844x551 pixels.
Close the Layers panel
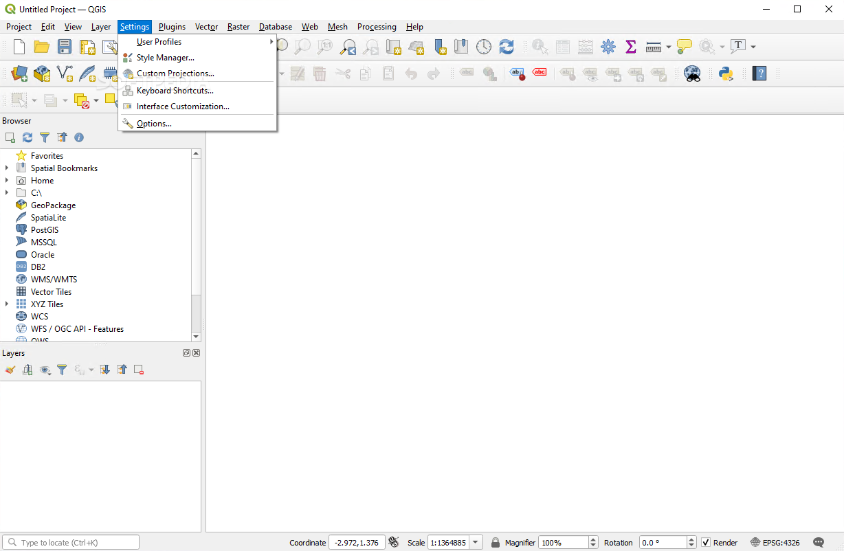click(197, 353)
